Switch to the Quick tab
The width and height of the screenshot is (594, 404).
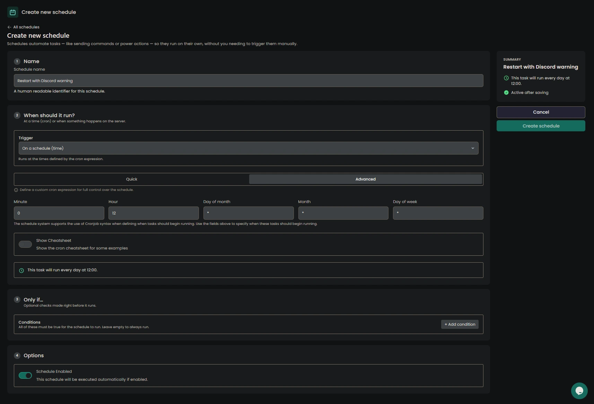[x=132, y=179]
